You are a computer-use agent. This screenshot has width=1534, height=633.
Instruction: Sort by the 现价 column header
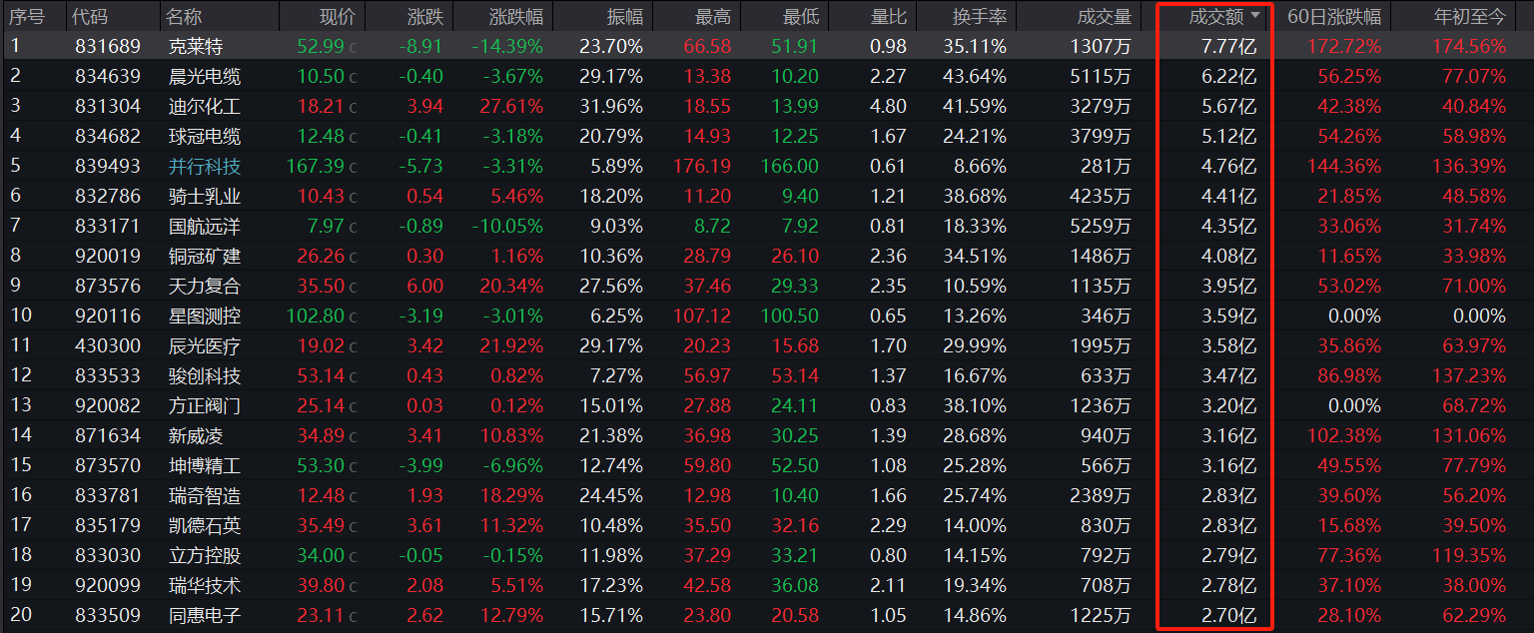[x=337, y=17]
